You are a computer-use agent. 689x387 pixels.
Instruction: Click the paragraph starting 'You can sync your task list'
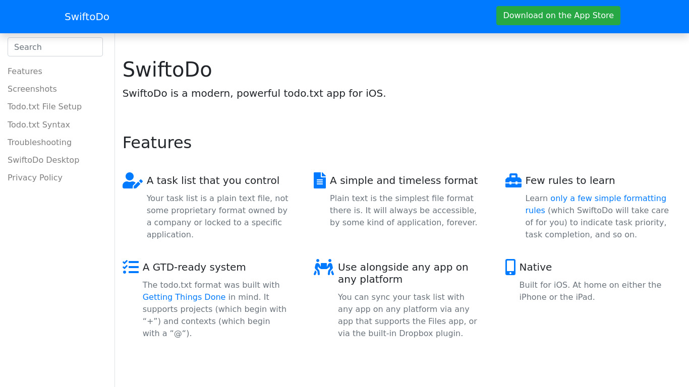tap(408, 315)
